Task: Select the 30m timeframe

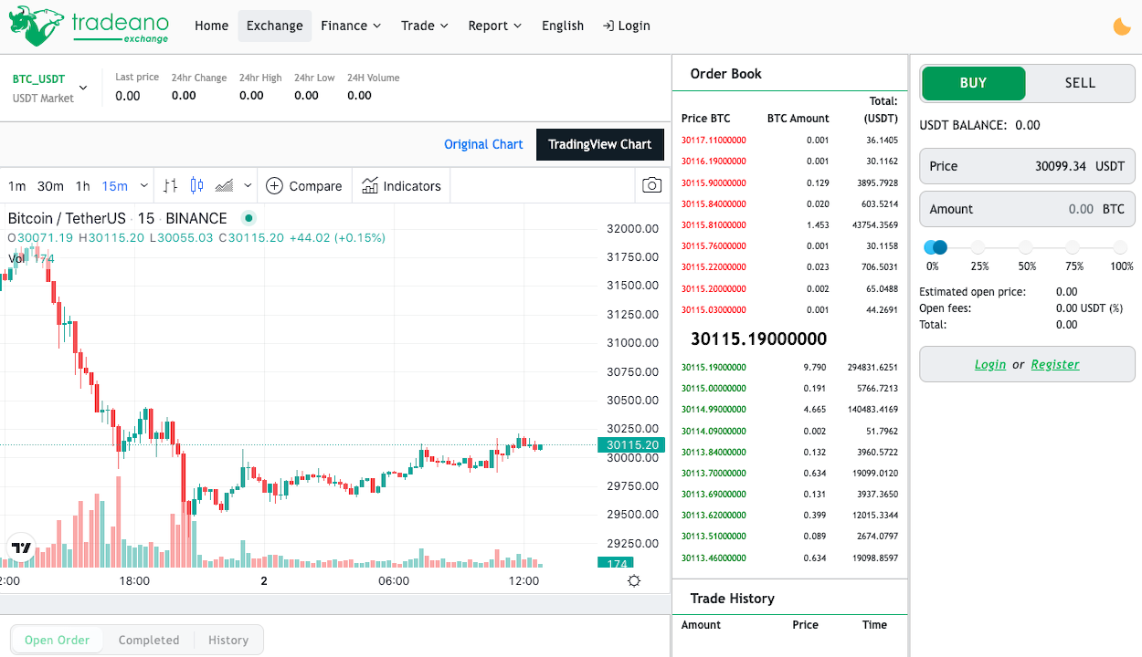Action: tap(50, 186)
